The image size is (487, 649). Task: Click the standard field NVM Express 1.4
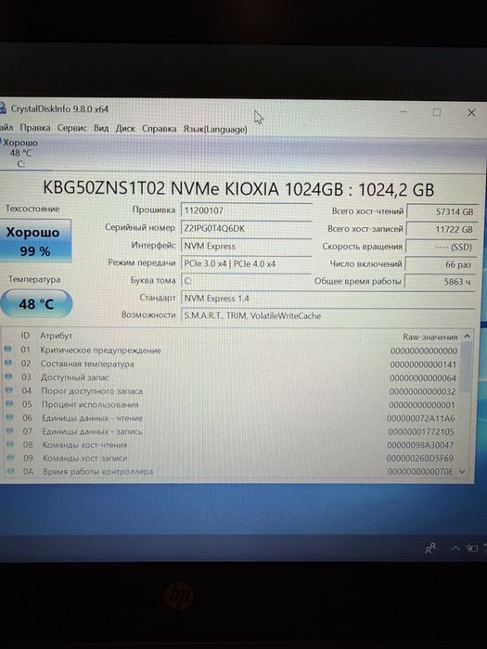point(327,298)
